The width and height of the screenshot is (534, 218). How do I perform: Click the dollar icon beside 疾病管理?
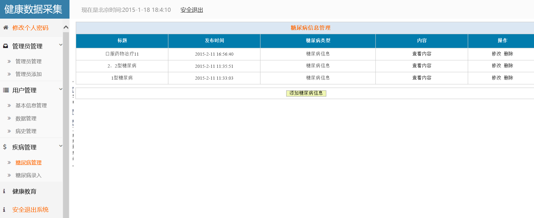click(5, 147)
